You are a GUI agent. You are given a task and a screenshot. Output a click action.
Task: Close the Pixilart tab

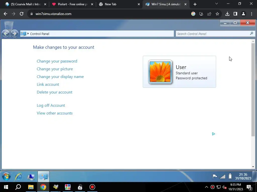click(x=92, y=4)
